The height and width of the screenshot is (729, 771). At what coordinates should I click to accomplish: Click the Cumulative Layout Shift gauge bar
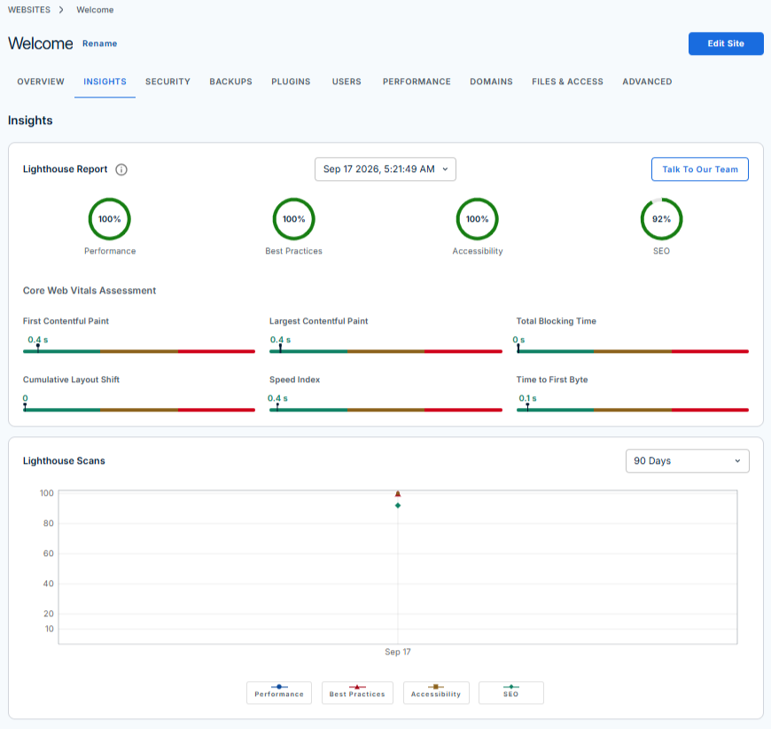[139, 410]
